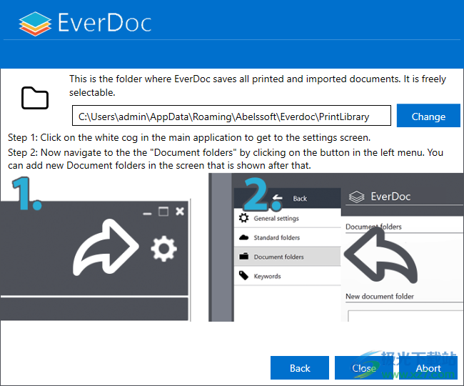This screenshot has height=386, width=464.
Task: Open the step 1 tutorial image
Action: [95, 248]
